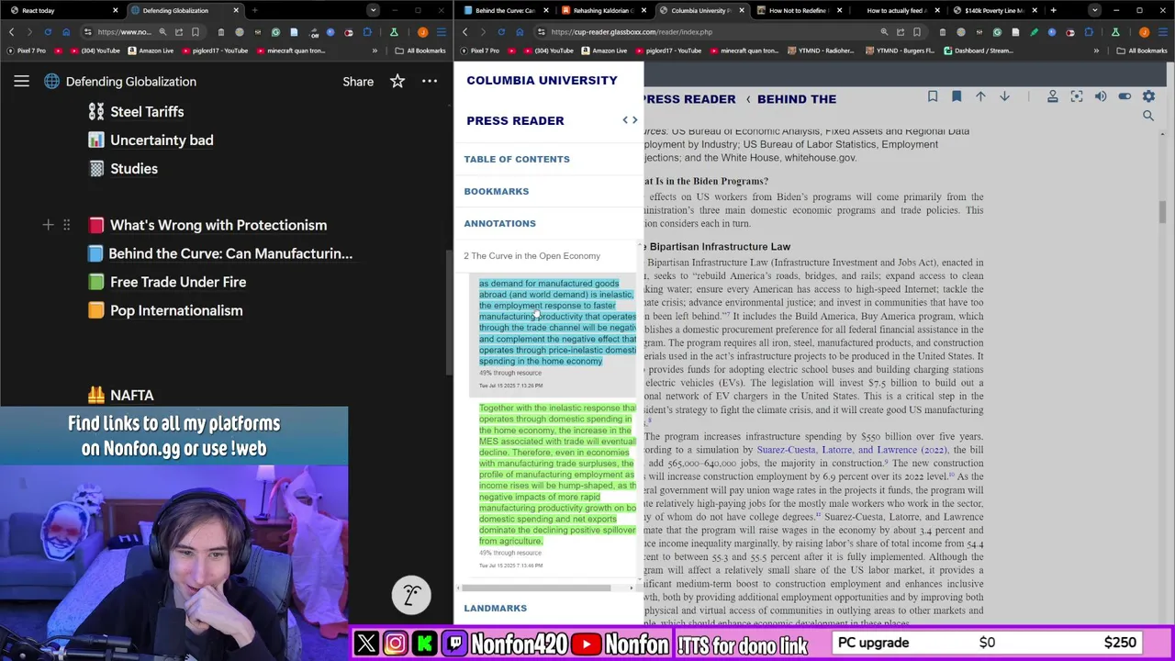Click the X social icon in stream overlay
This screenshot has width=1175, height=661.
pyautogui.click(x=366, y=644)
